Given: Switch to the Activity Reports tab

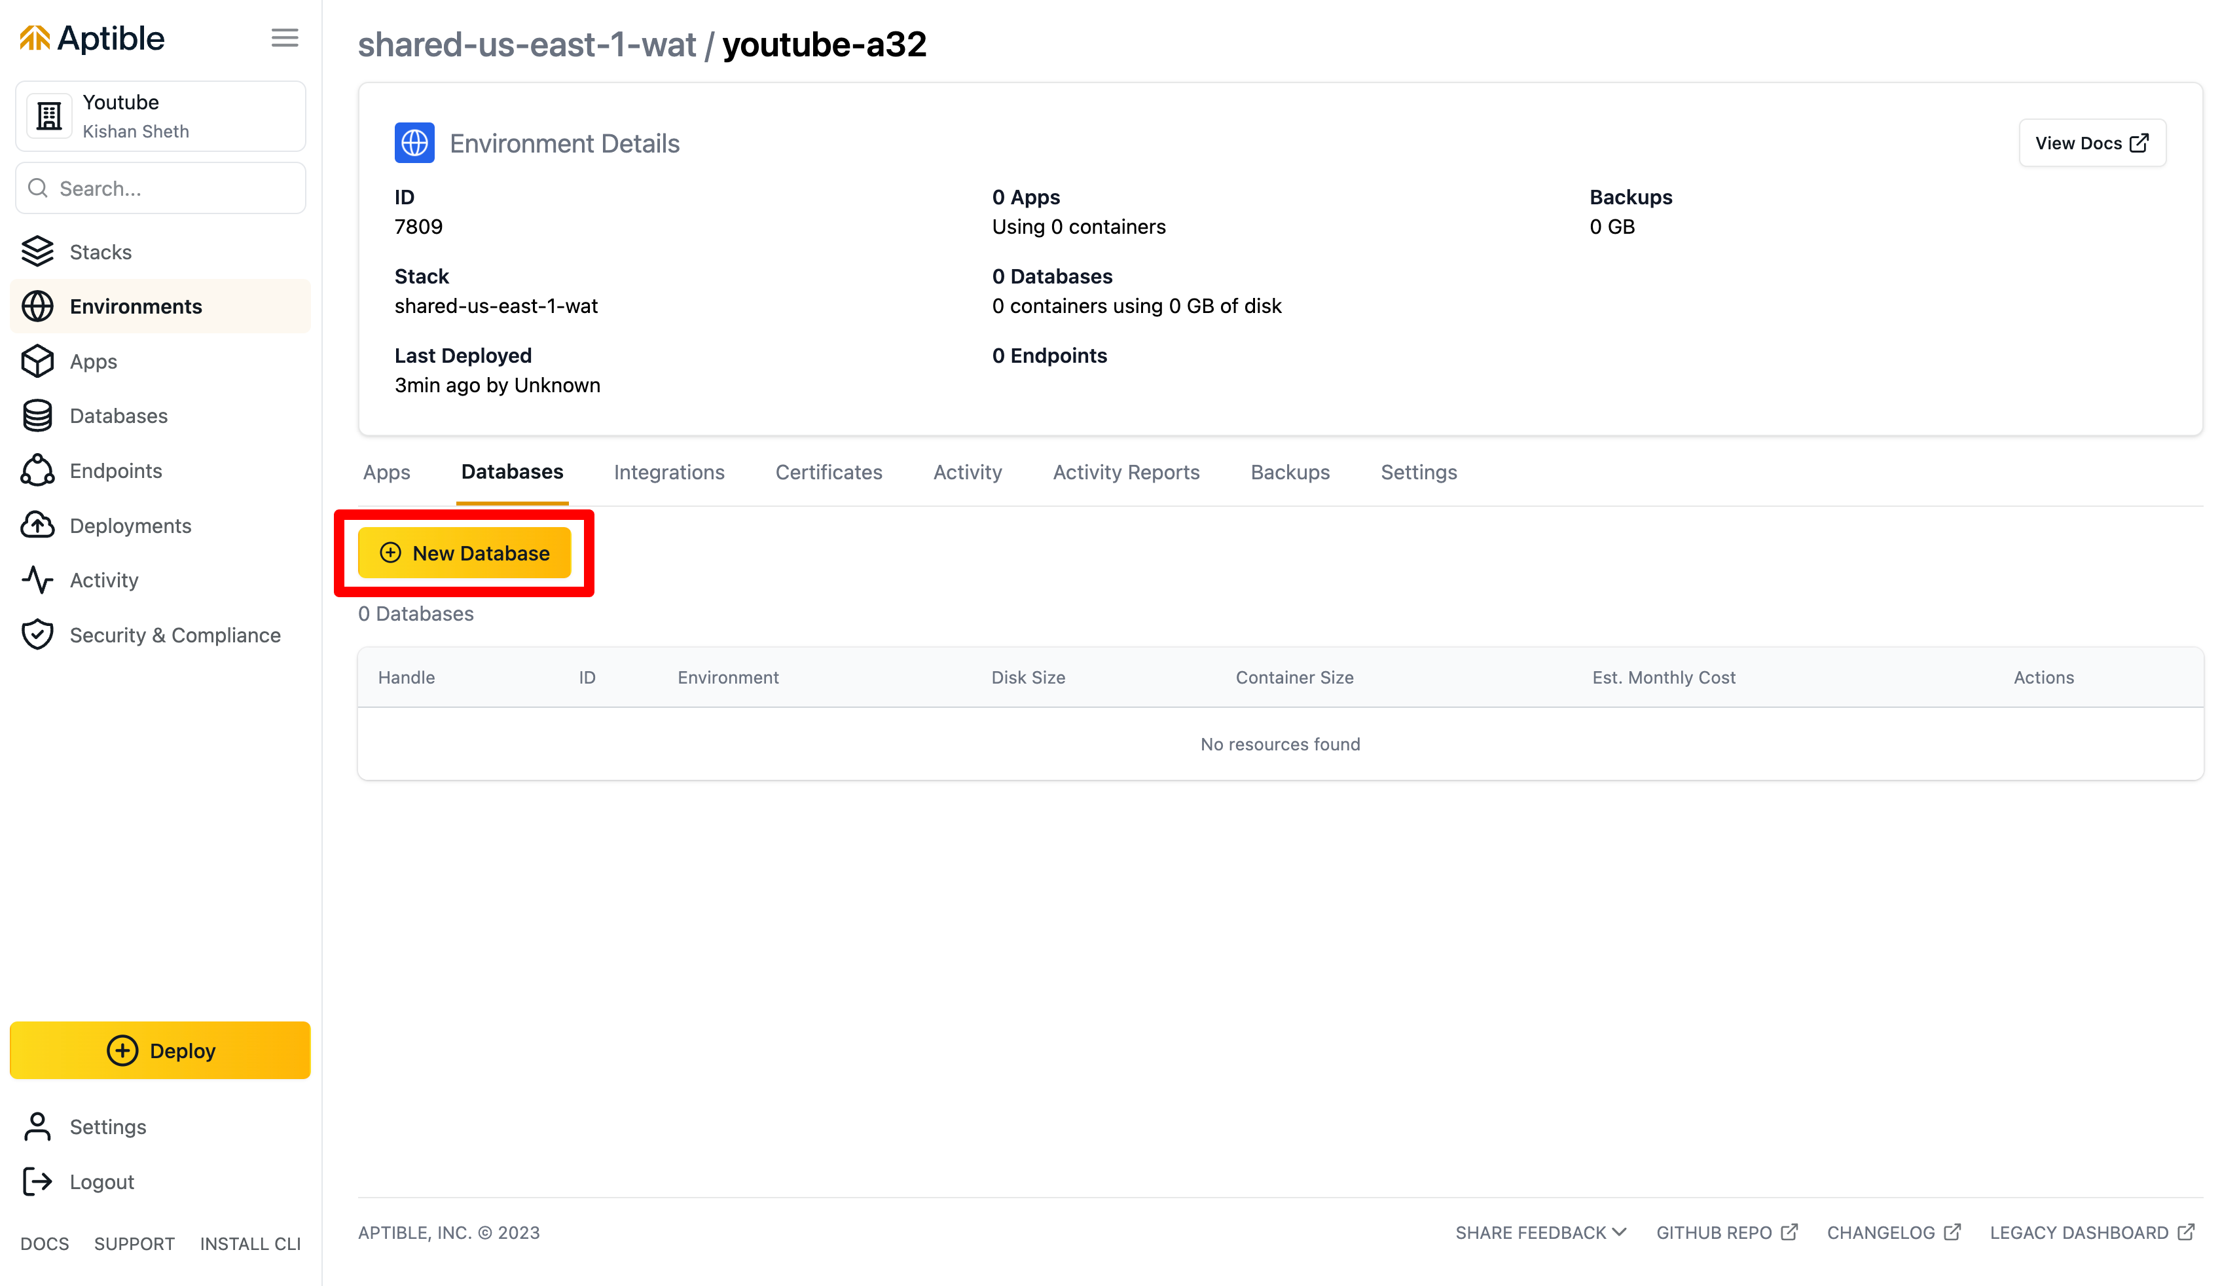Looking at the screenshot, I should [1125, 473].
